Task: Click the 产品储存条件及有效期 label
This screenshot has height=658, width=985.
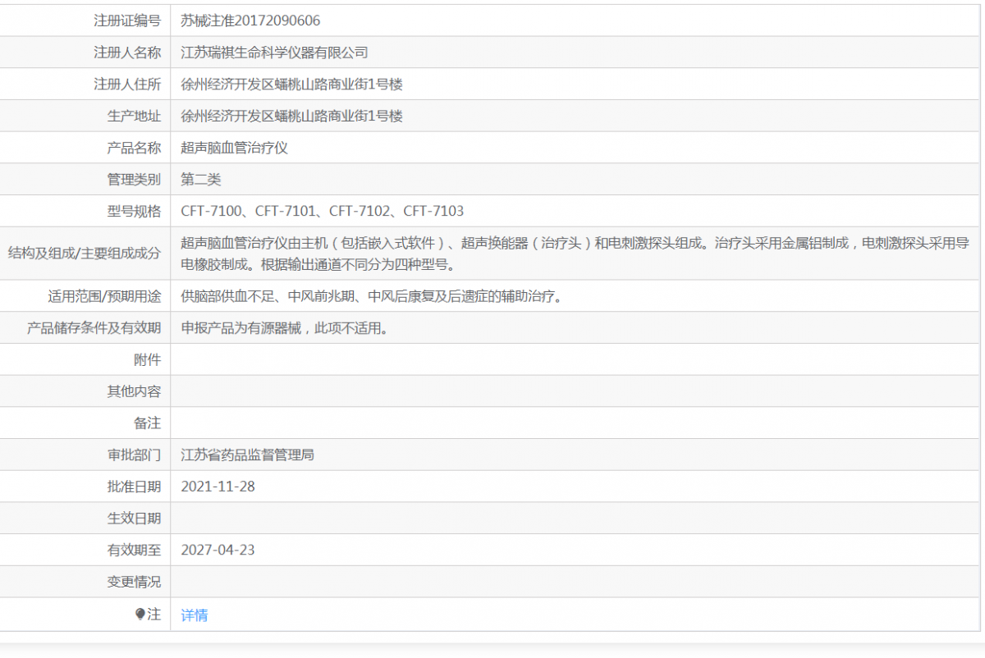Action: pyautogui.click(x=94, y=328)
